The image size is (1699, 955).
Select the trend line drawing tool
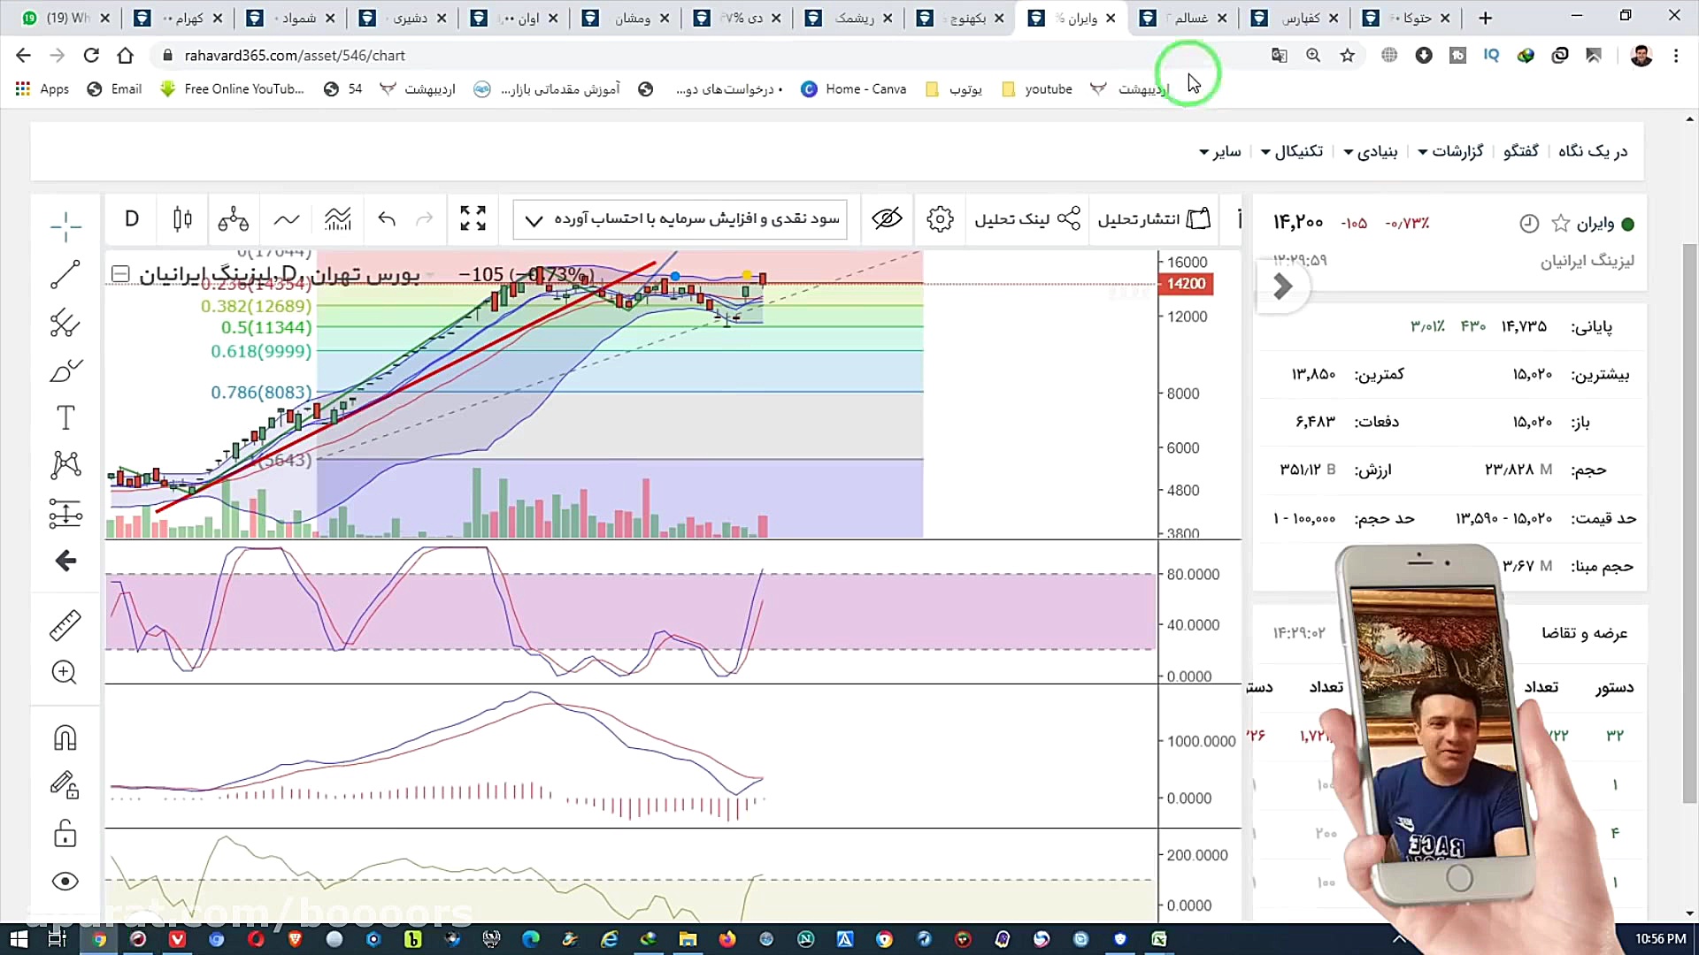point(65,274)
